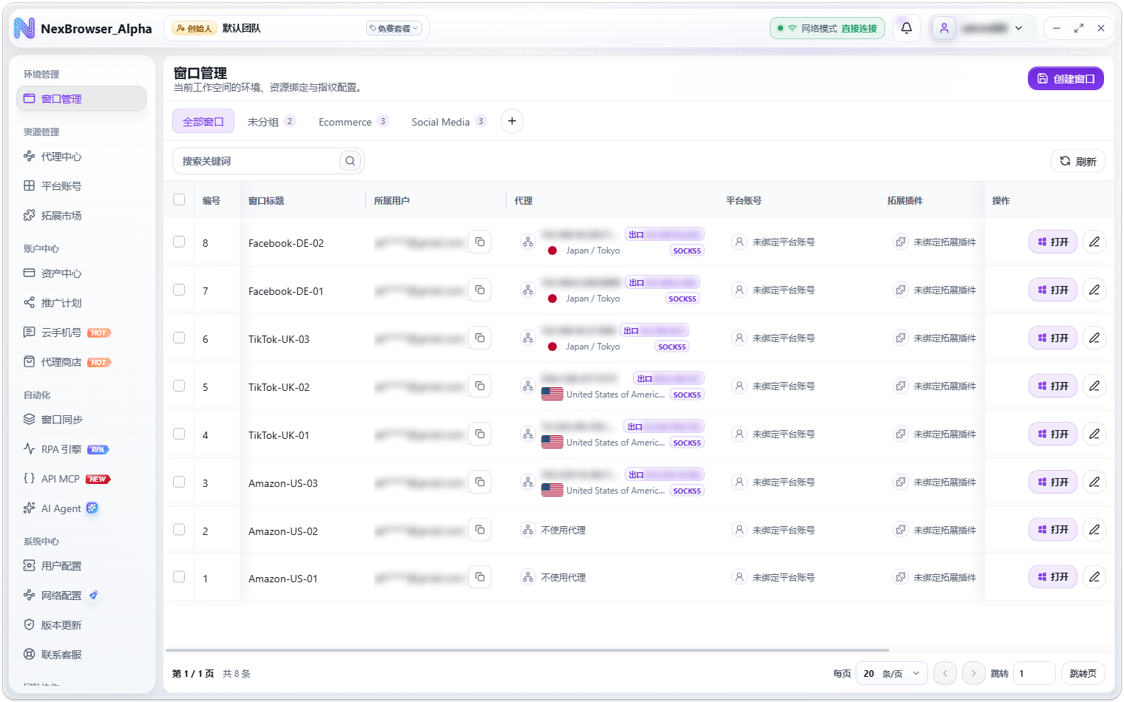Click platform account icon for TikTok-UK-01
Screen dimensions: 1124x702
click(x=739, y=434)
